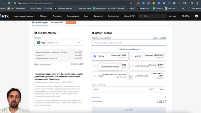
Task: Open the ОРДЕРА menu
Action: pyautogui.click(x=186, y=16)
